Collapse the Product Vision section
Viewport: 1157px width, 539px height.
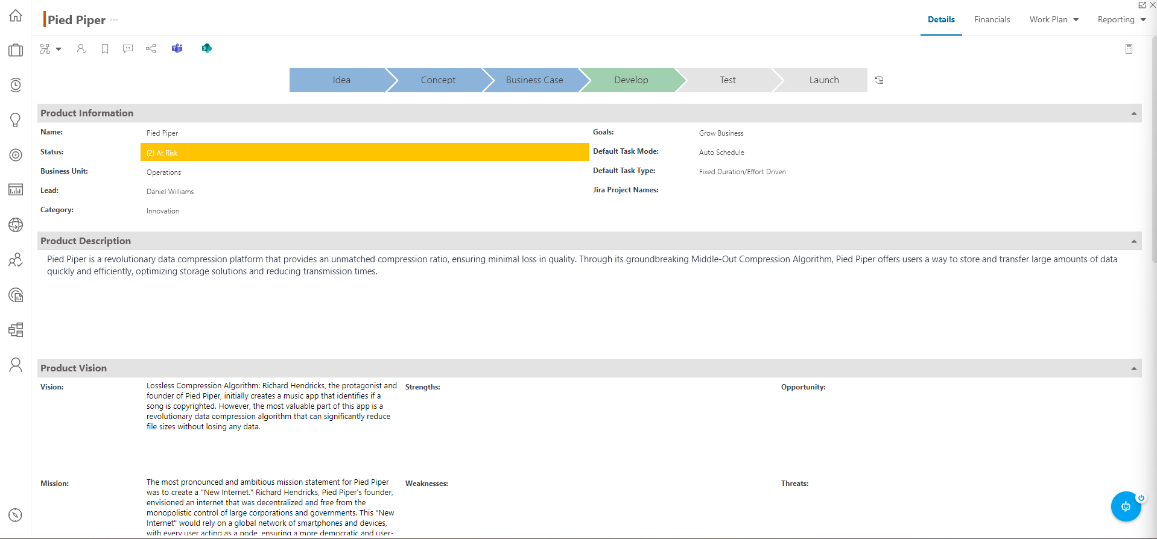click(1133, 368)
